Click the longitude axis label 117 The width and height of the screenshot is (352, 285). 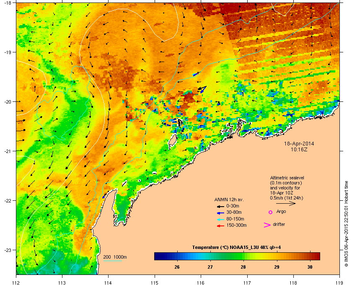pyautogui.click(x=247, y=283)
